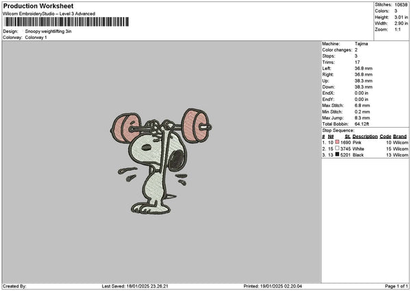Click the Width value 2.90 in
This screenshot has height=291, width=411.
tap(401, 23)
